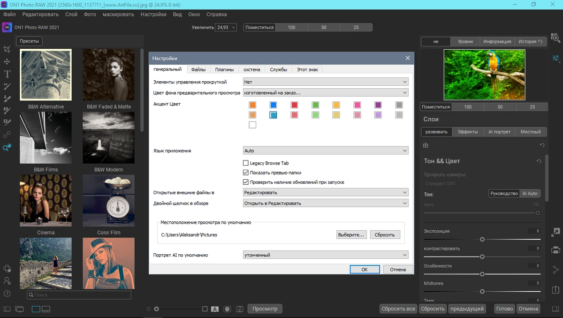Click the Экспозиция slider handle

[482, 239]
